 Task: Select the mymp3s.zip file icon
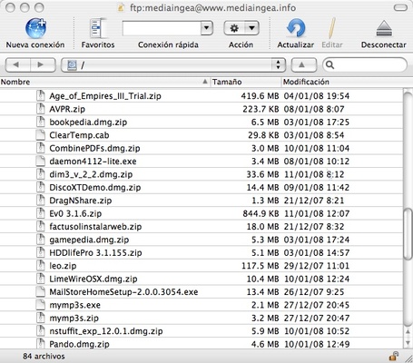[41, 318]
